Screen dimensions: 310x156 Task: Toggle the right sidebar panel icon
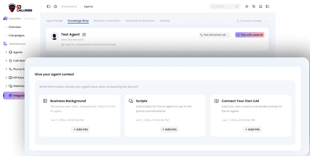[x=268, y=7]
